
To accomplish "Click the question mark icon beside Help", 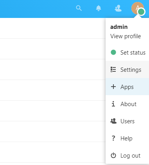I will (x=113, y=138).
